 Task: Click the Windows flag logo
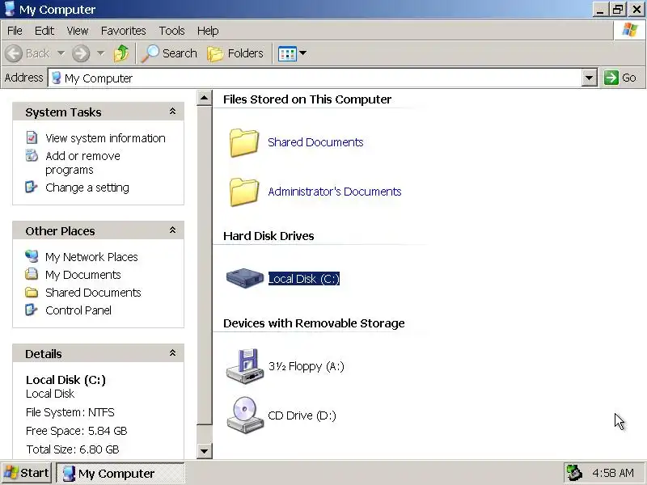pos(630,30)
